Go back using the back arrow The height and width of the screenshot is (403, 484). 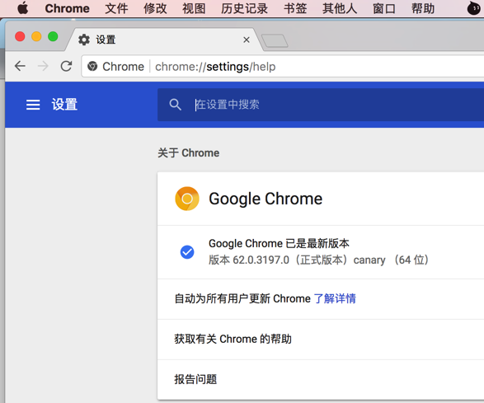(x=20, y=66)
